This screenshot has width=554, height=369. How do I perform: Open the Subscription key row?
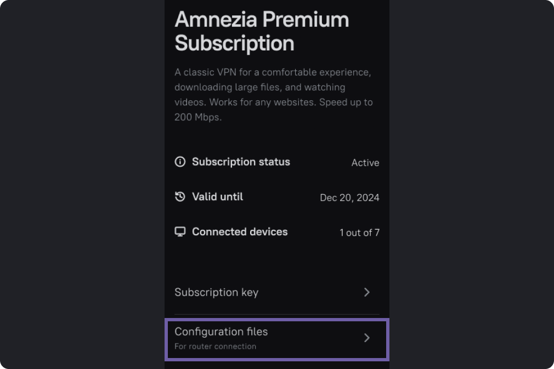click(x=277, y=292)
